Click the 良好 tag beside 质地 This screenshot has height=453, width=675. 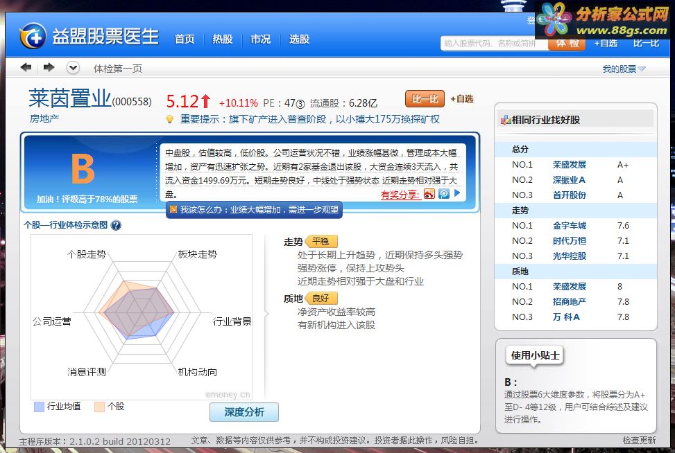click(321, 299)
